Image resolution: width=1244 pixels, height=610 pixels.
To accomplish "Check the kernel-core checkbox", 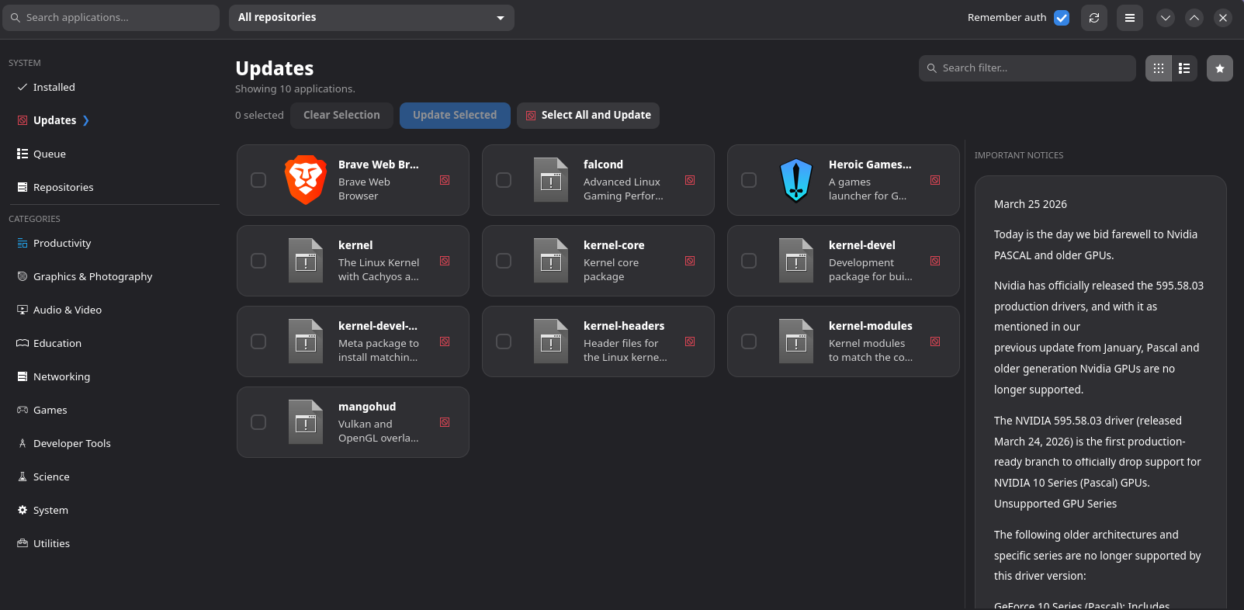I will [x=504, y=261].
